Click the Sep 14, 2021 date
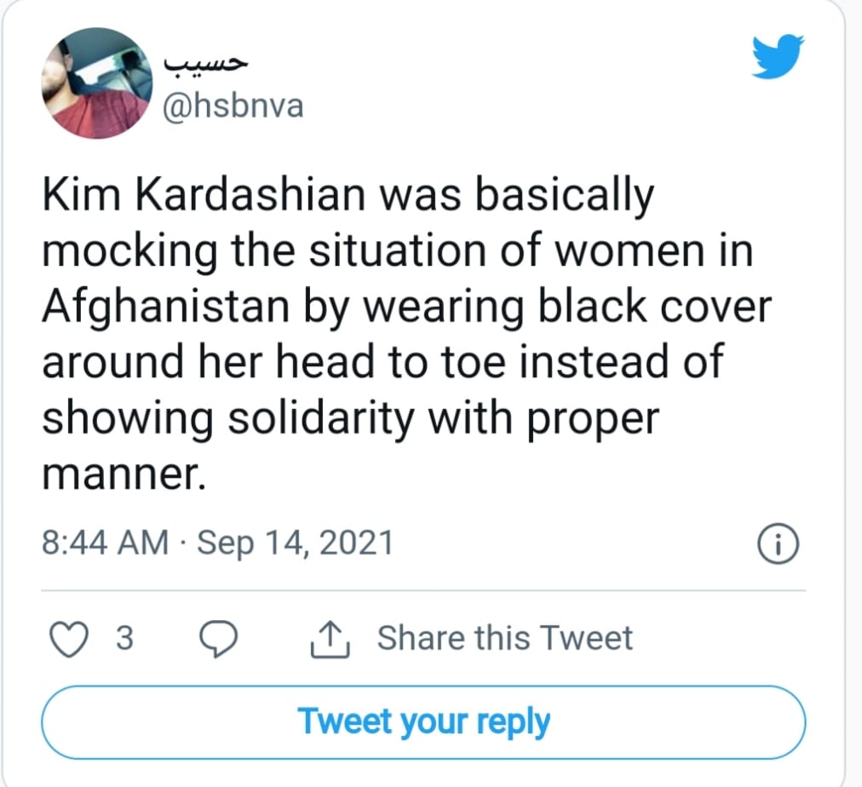This screenshot has height=787, width=862. (x=295, y=543)
